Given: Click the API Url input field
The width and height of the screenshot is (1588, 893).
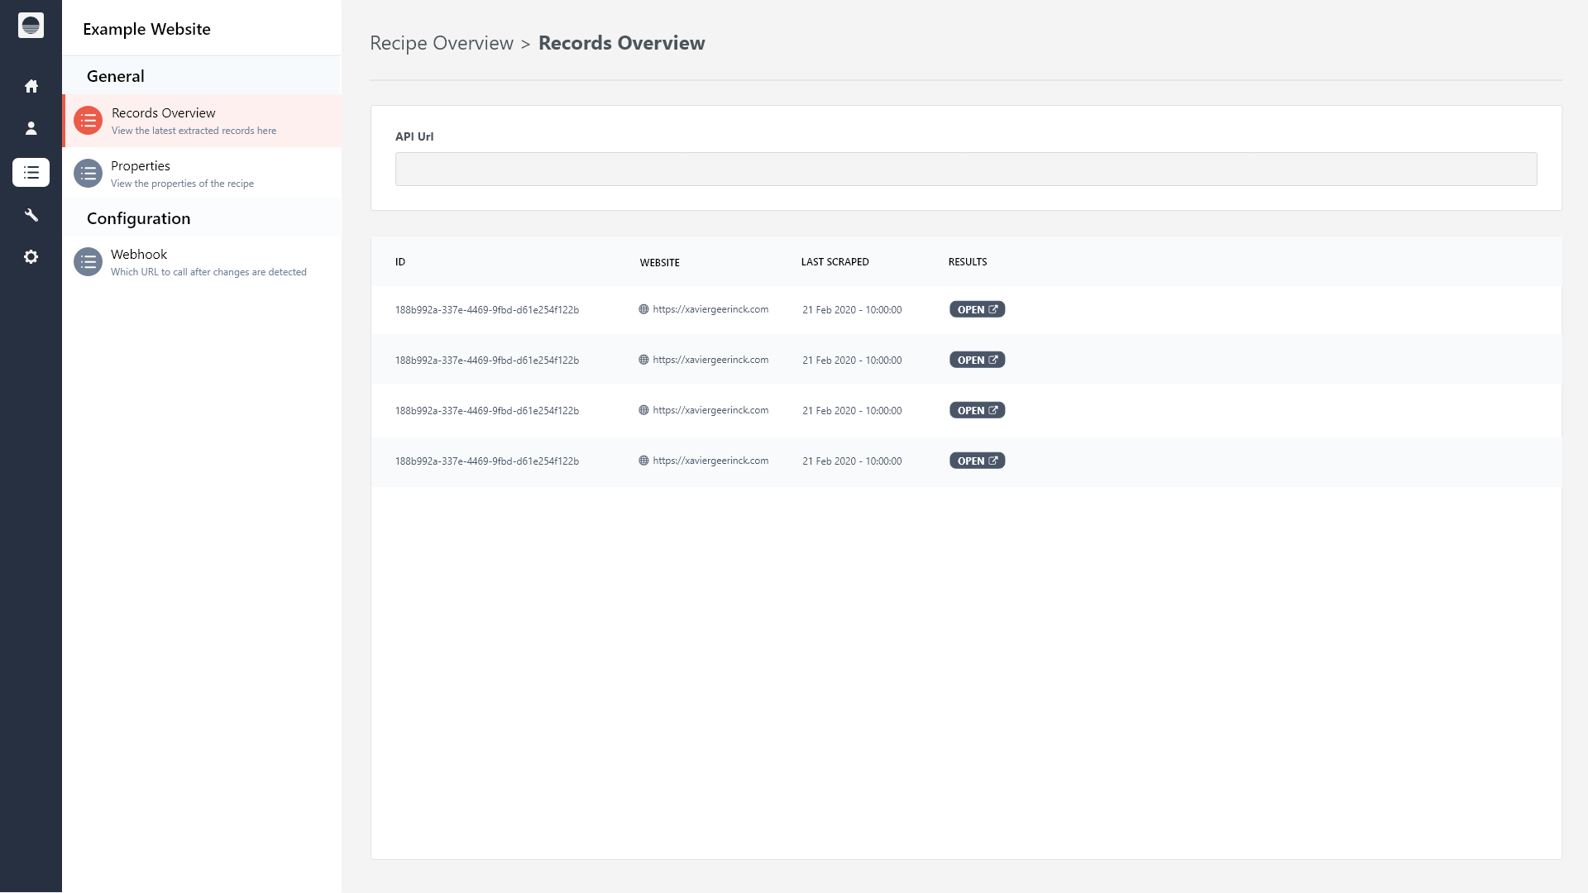Looking at the screenshot, I should point(965,169).
